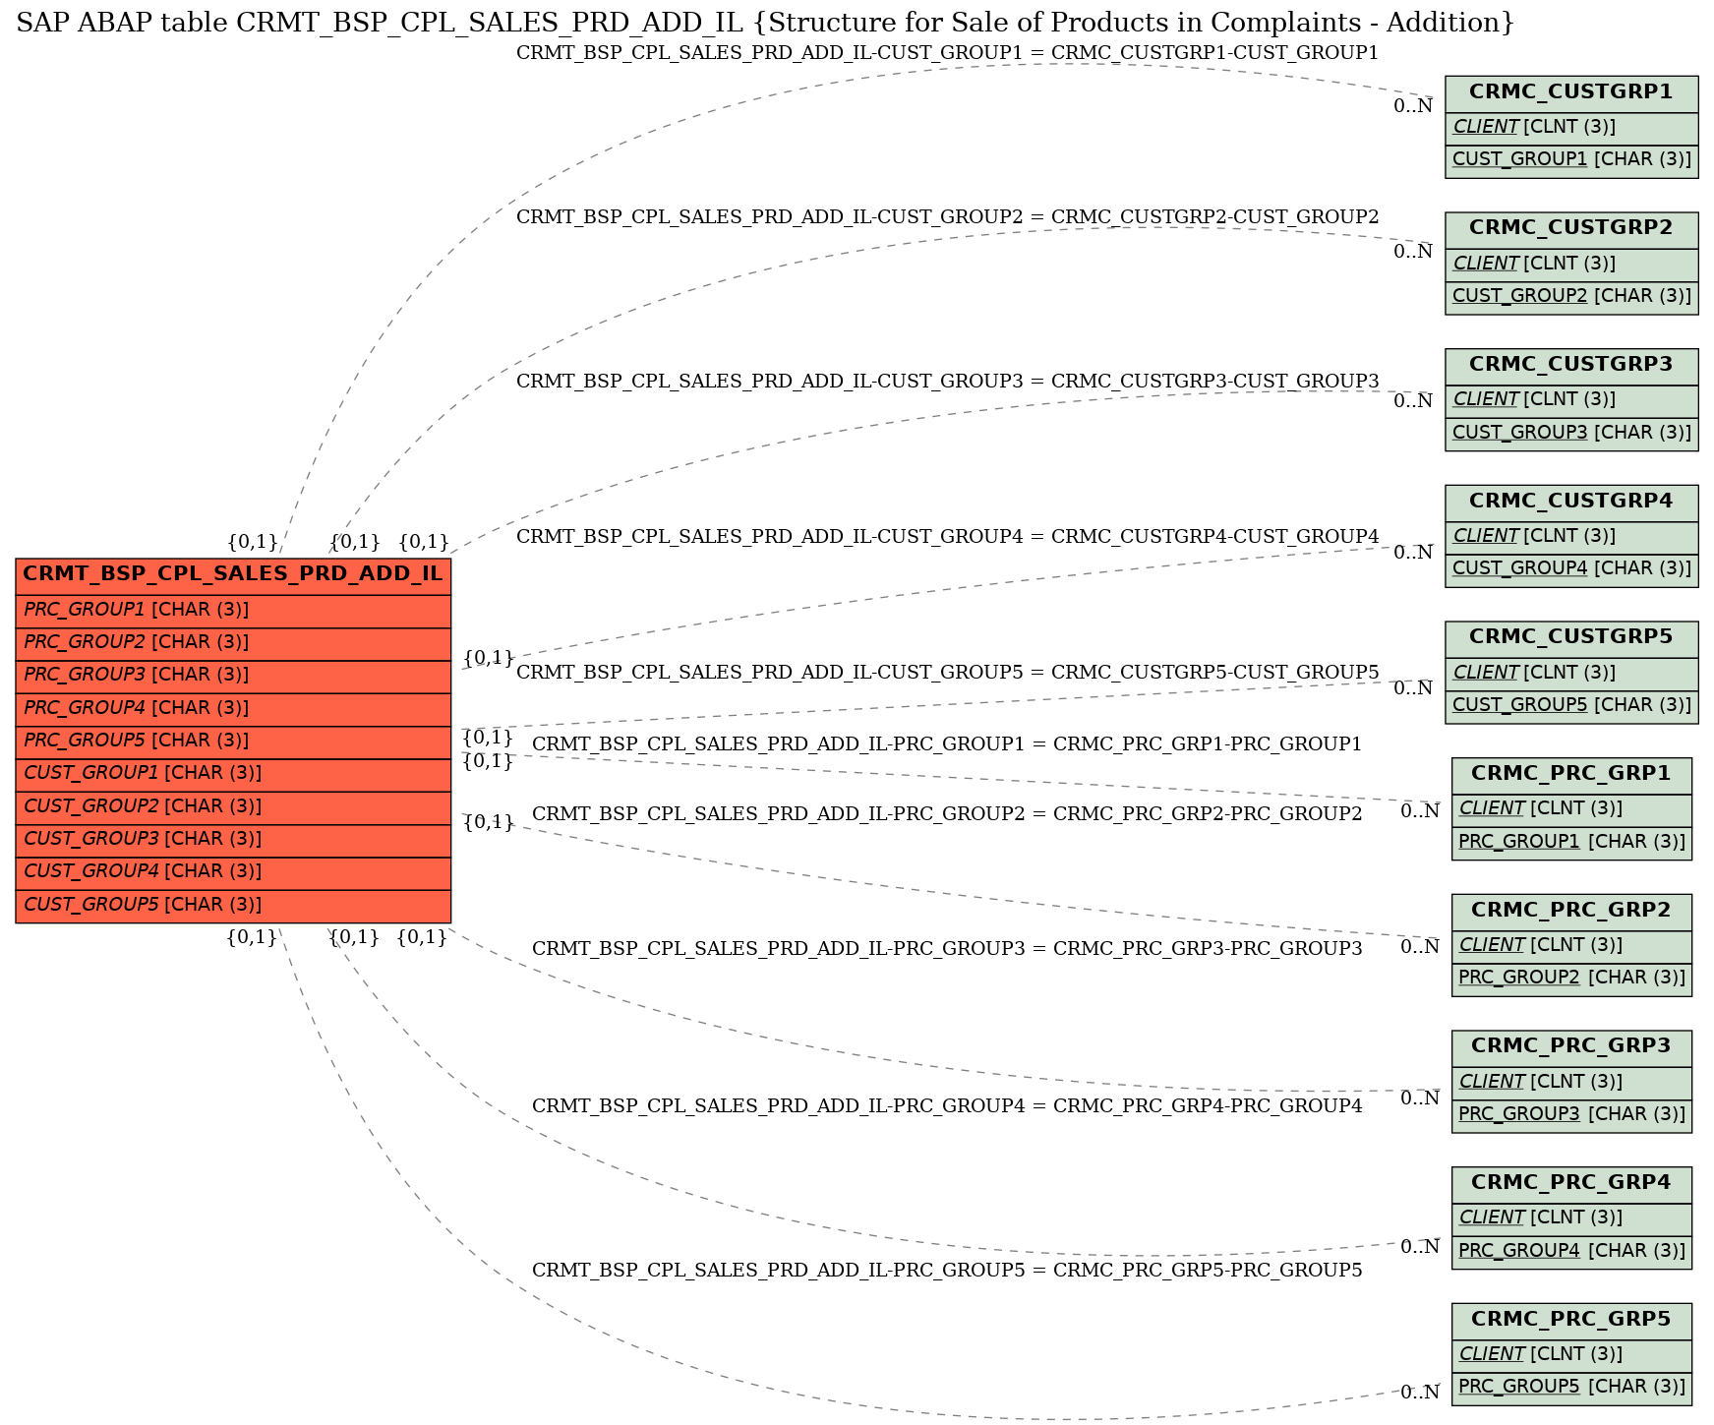The height and width of the screenshot is (1425, 1714).
Task: Select the CUST_GROUP5 [CHAR (3)] row in main table
Action: tap(233, 906)
